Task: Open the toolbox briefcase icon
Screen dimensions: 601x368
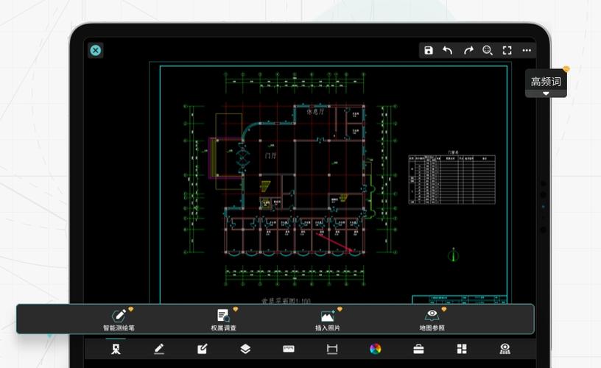Action: coord(418,349)
